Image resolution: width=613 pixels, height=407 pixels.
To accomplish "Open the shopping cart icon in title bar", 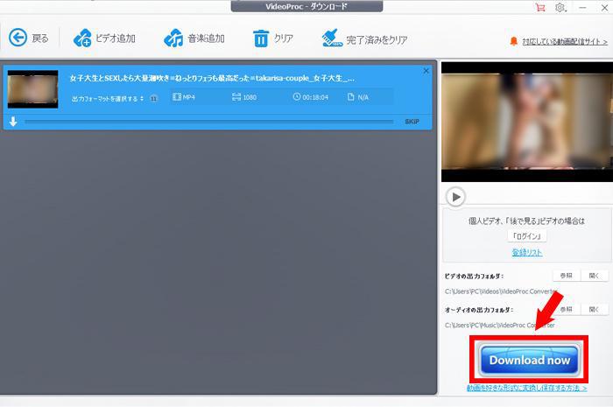I will [x=540, y=7].
